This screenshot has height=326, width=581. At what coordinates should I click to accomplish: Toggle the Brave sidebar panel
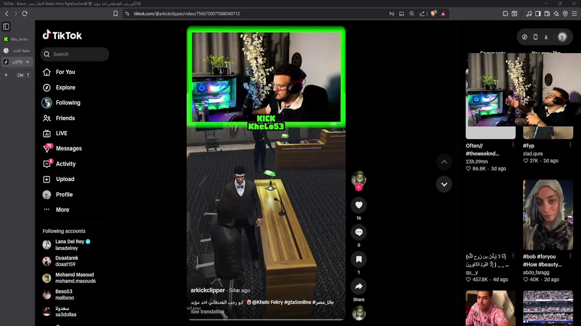[x=538, y=14]
